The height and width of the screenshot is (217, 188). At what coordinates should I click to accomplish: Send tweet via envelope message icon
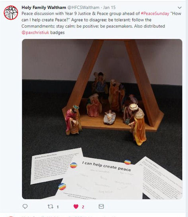pyautogui.click(x=101, y=206)
